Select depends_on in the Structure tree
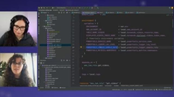The width and height of the screenshot is (174, 97). point(50,84)
